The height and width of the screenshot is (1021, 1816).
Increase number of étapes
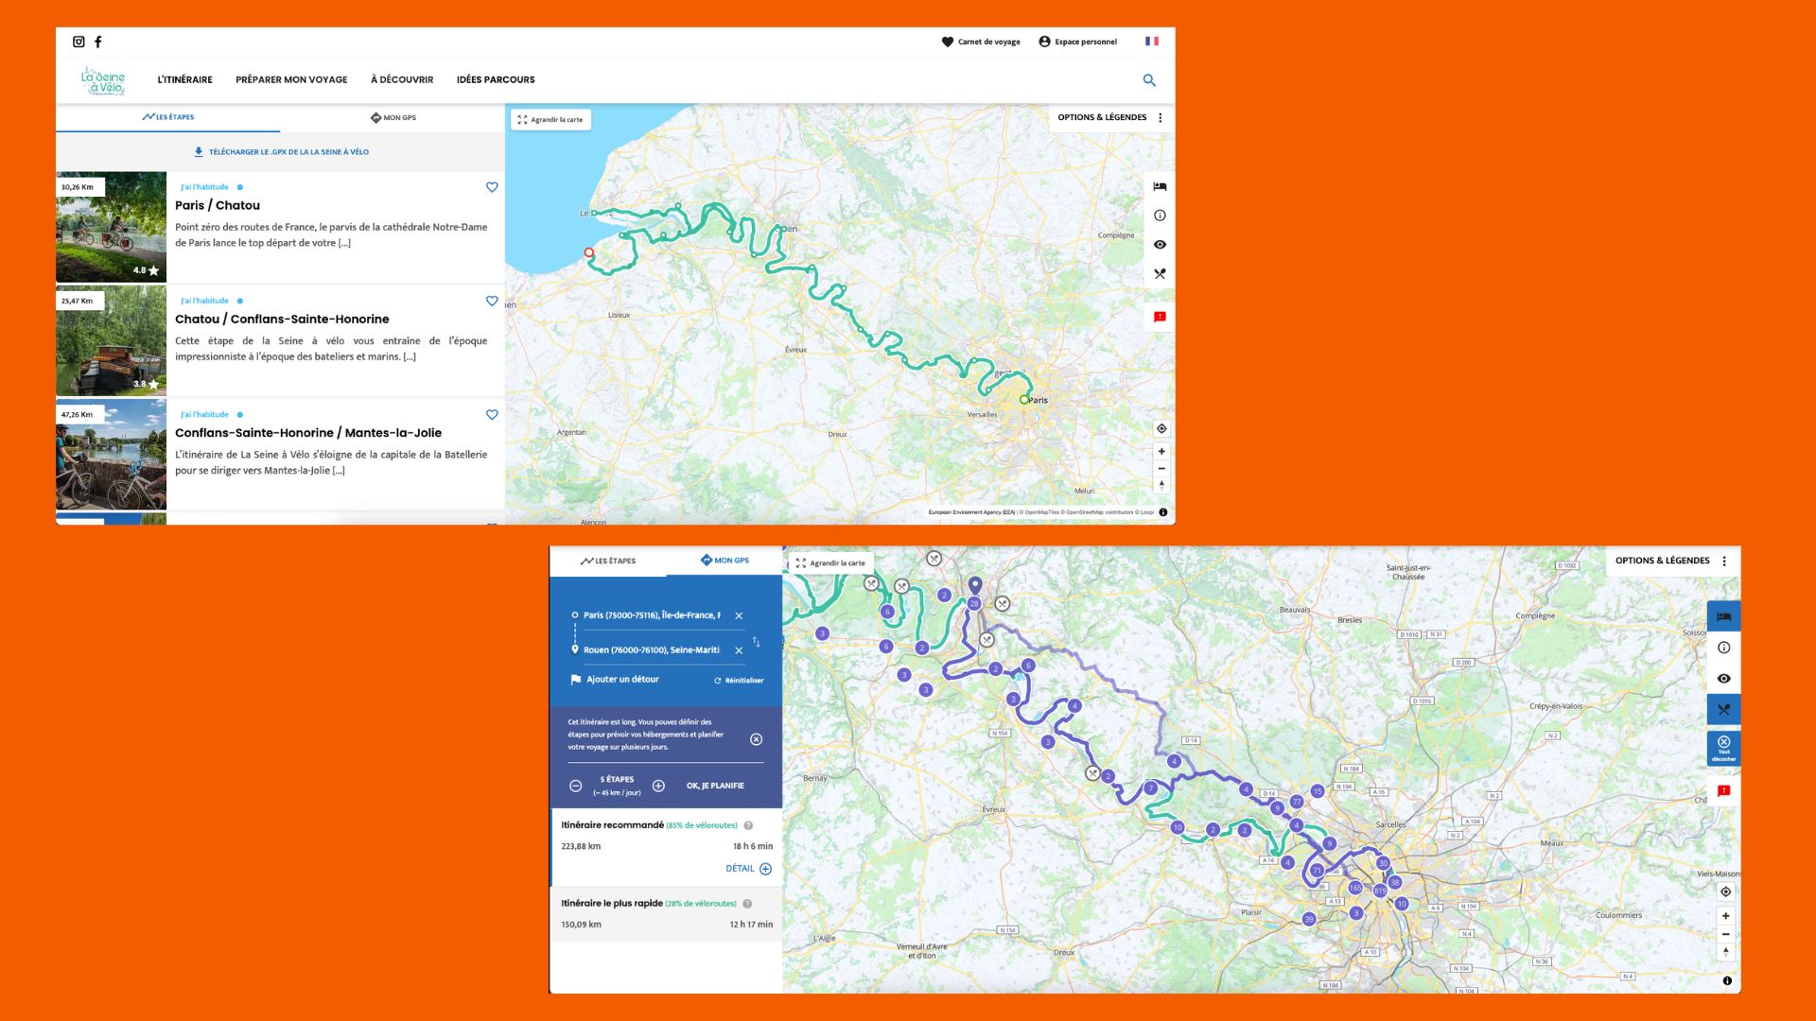658,787
